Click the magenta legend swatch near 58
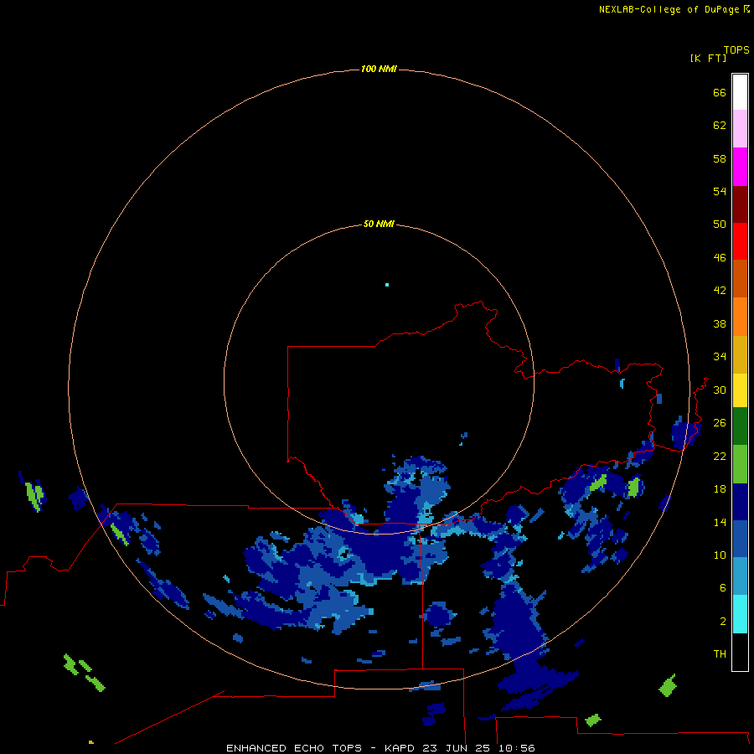754x754 pixels. (x=740, y=167)
